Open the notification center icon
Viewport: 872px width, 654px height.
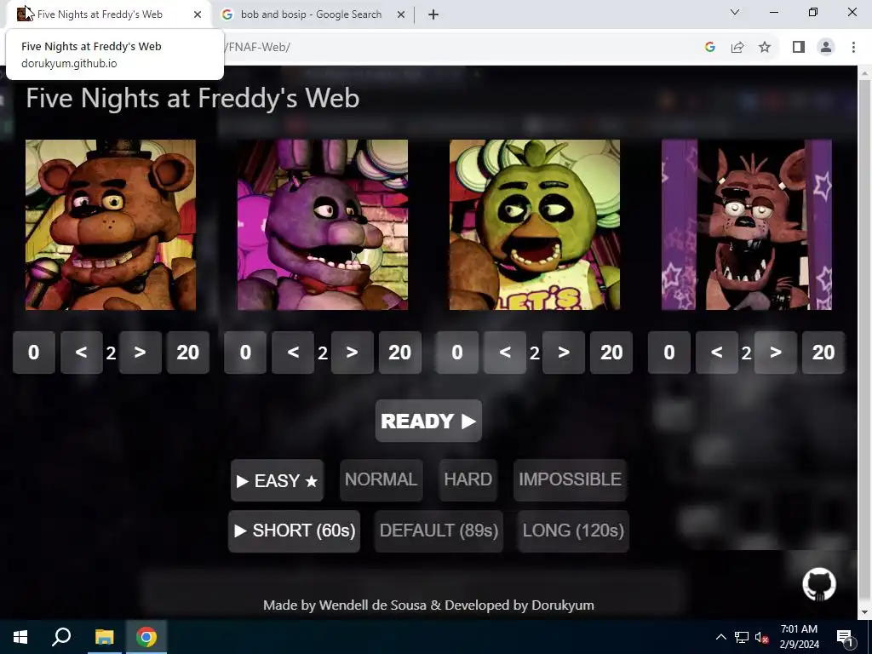pos(846,637)
